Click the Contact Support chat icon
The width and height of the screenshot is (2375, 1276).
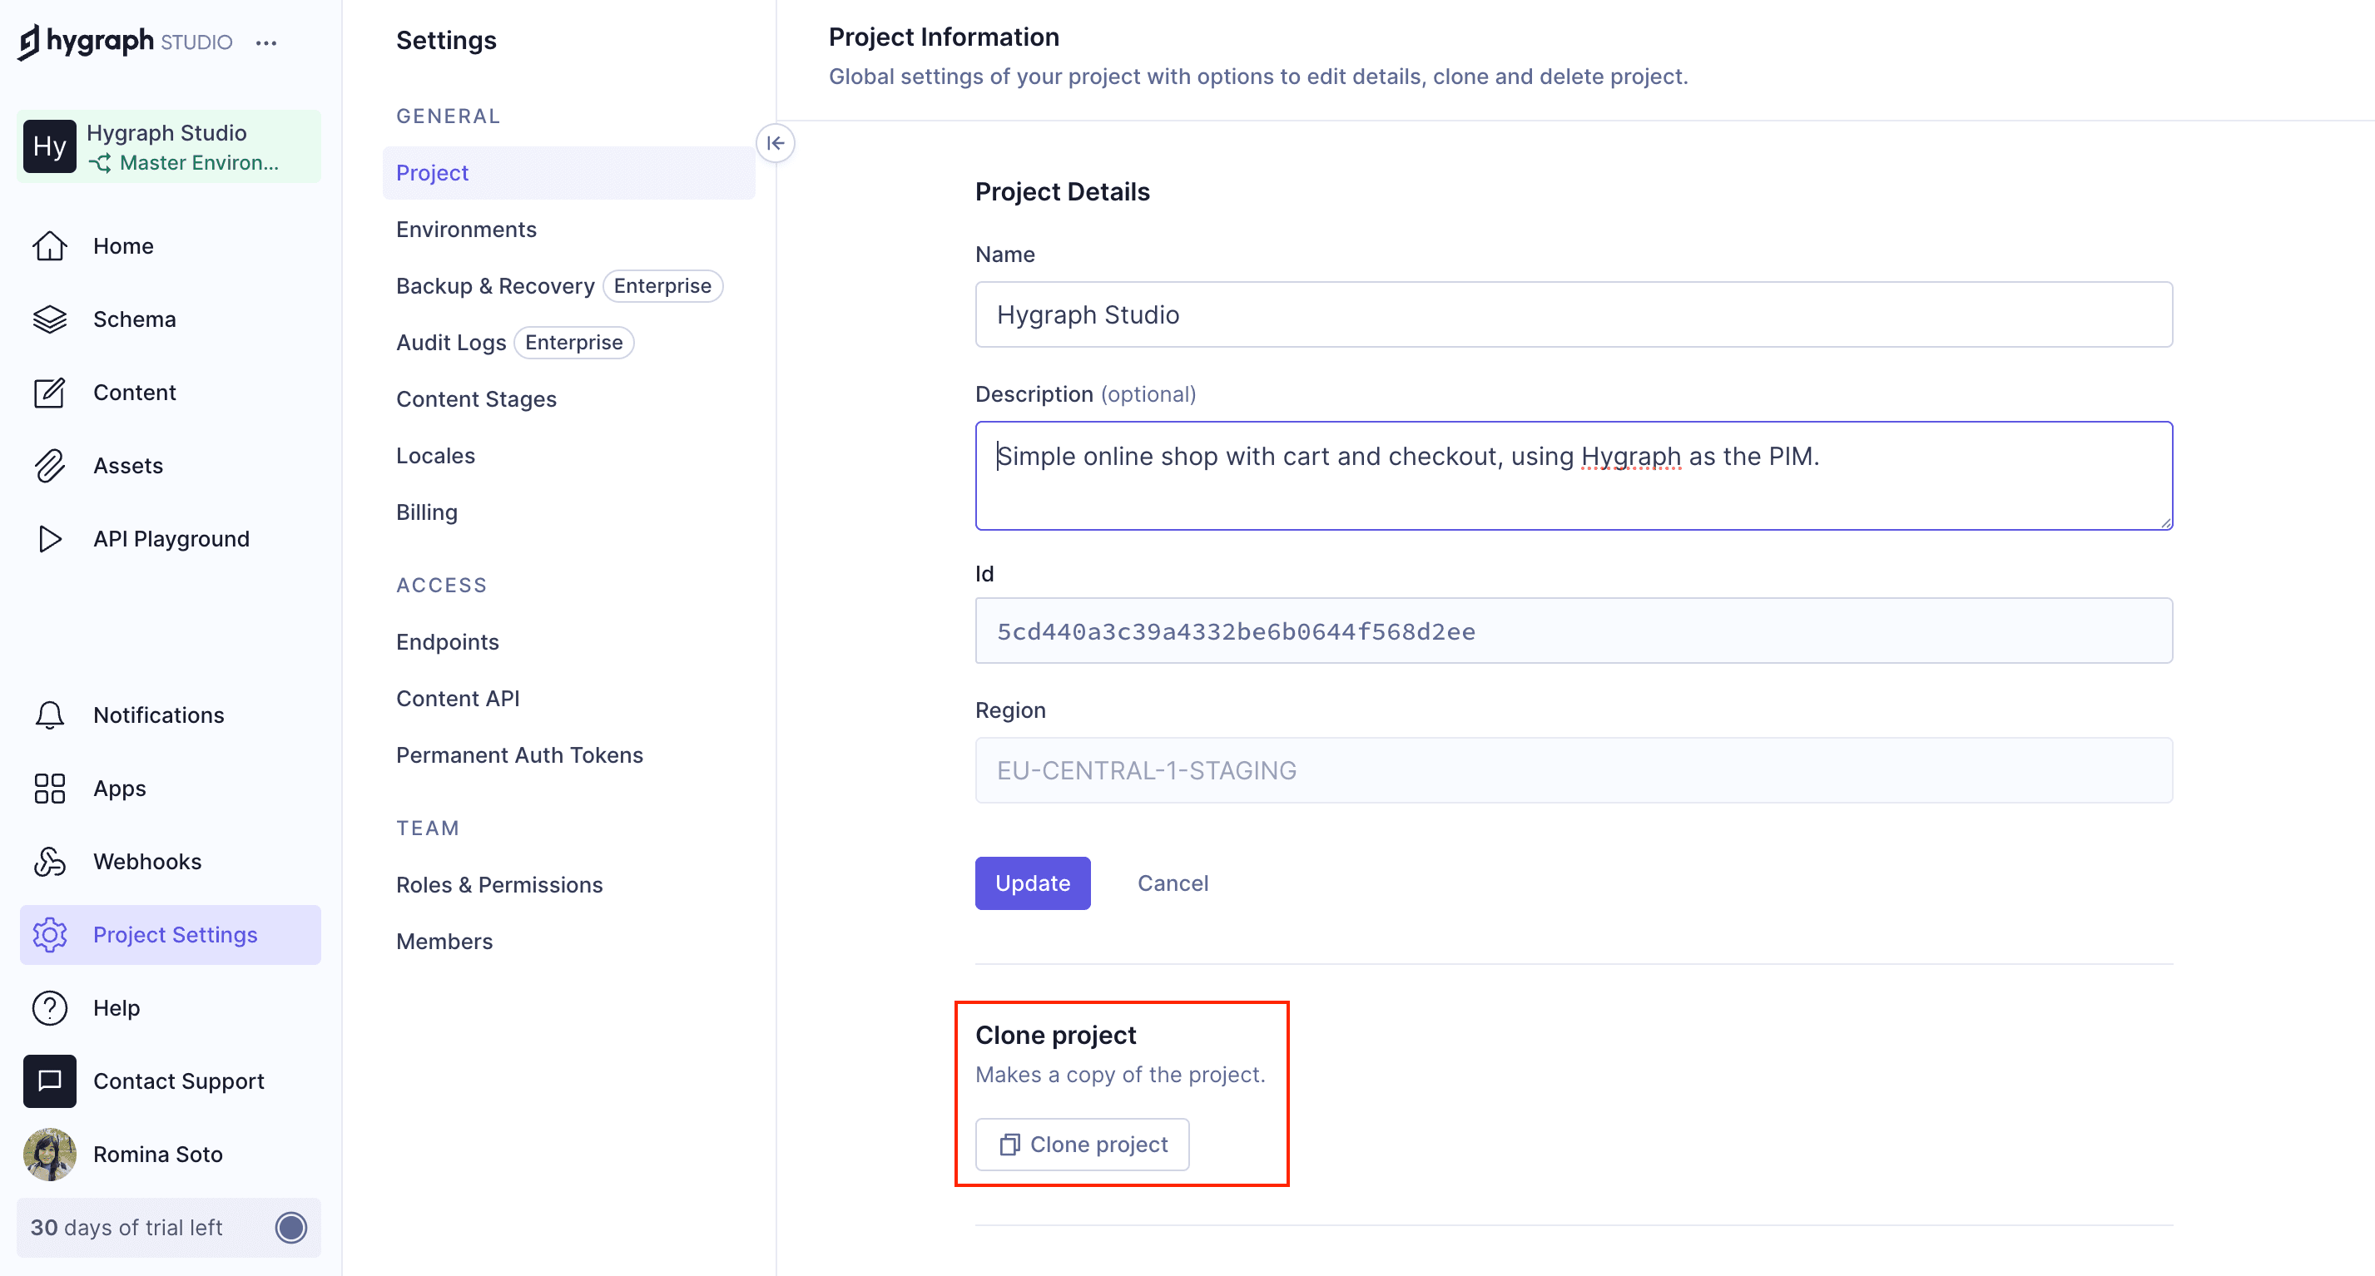50,1081
